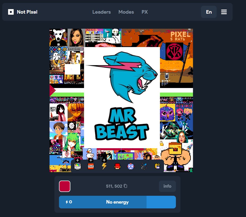Select the golden gauntlet booster
246x217 pixels.
tap(157, 166)
